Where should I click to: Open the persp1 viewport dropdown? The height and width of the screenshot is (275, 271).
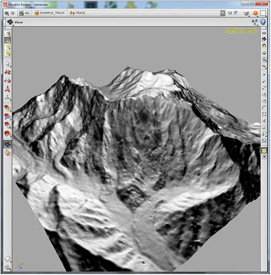coord(233,31)
